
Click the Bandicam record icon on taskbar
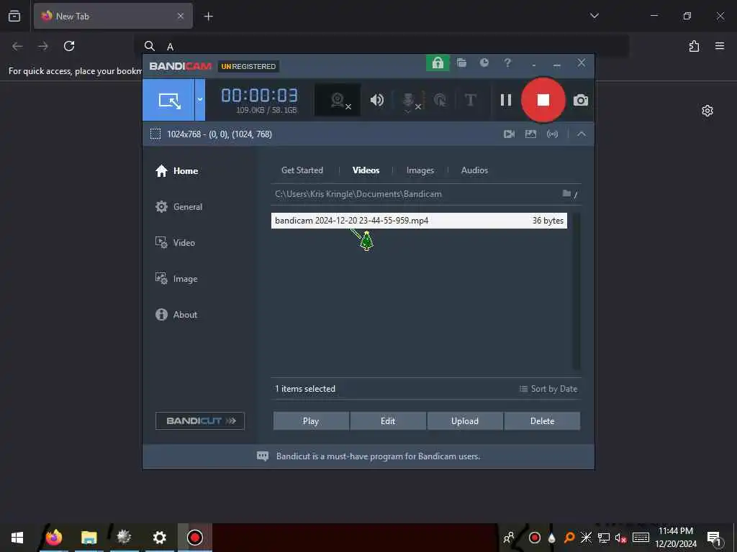[x=194, y=538]
